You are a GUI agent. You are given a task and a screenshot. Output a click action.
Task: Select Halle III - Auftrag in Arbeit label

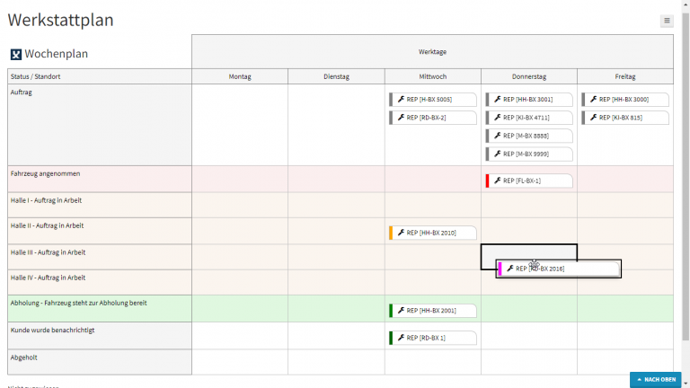click(x=48, y=252)
